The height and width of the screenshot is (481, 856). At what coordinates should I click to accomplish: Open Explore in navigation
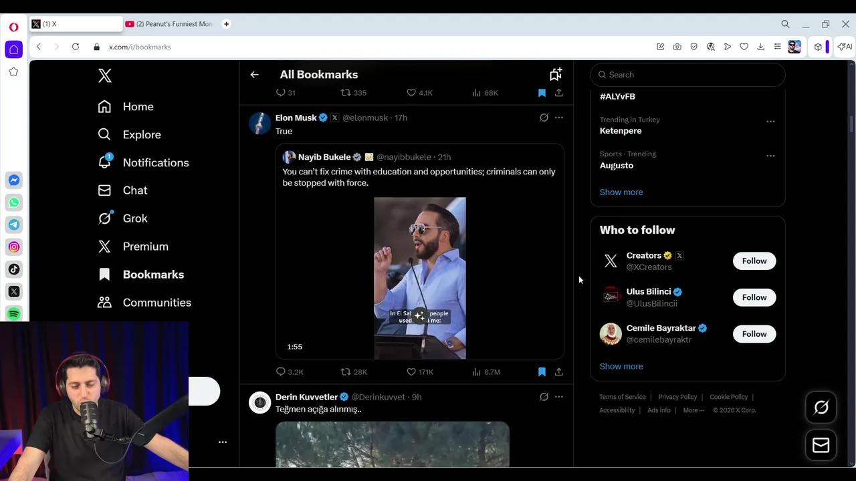pos(130,135)
